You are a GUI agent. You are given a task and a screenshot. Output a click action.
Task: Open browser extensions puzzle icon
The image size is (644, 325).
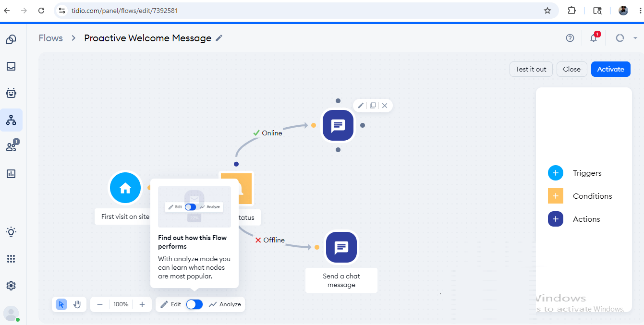(x=571, y=10)
